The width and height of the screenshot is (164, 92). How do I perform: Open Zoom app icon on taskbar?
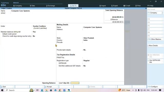[64, 90]
